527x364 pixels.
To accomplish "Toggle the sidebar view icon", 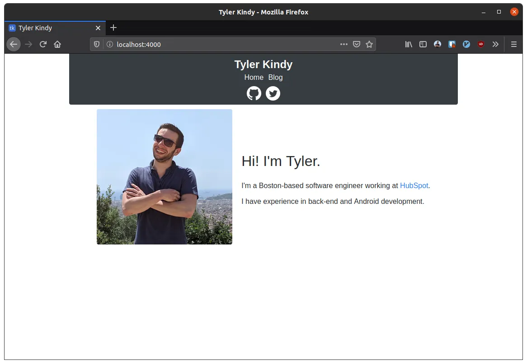I will tap(423, 44).
